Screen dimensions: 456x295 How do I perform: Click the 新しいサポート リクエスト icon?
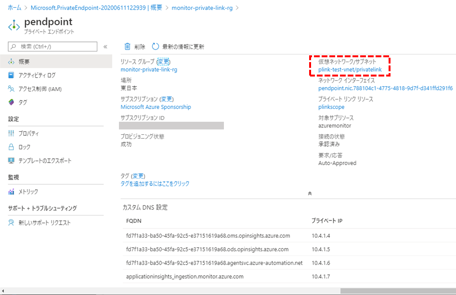[x=11, y=223]
